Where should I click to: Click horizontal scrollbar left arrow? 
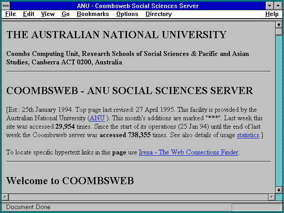tap(5, 197)
